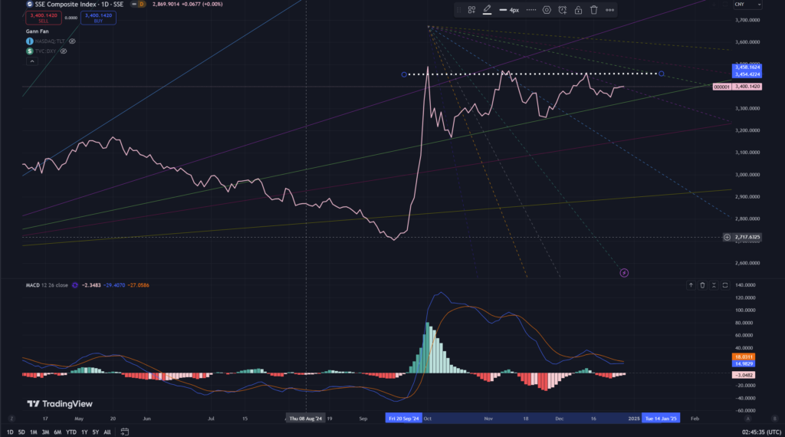This screenshot has height=437, width=785.
Task: Select the 3M time range
Action: coord(45,432)
